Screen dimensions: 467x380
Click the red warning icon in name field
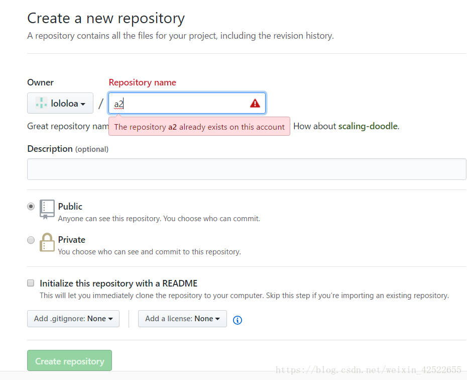tap(255, 104)
